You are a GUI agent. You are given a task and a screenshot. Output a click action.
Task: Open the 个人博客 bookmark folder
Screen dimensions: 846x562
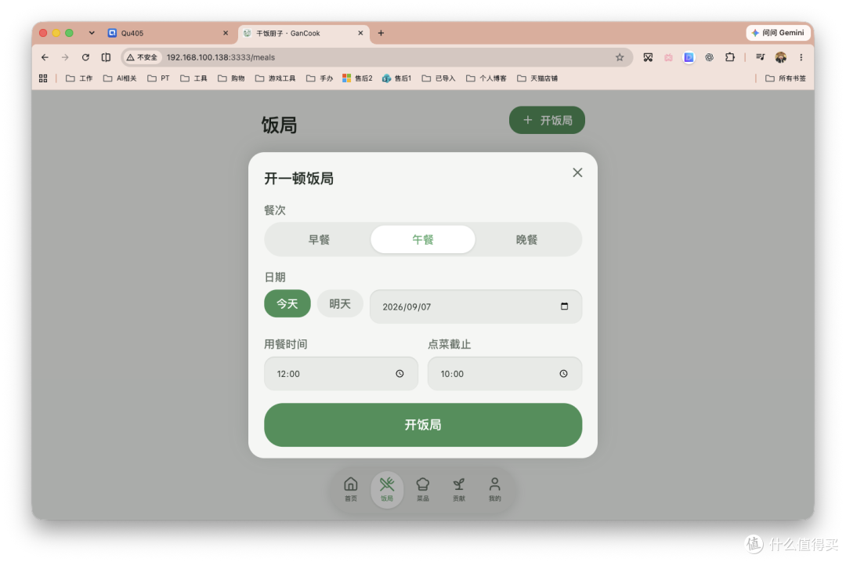[x=486, y=78]
